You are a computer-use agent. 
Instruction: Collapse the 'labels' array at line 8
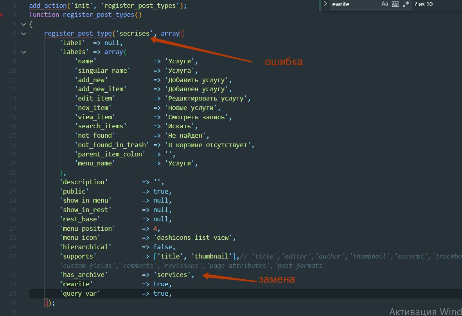point(23,52)
